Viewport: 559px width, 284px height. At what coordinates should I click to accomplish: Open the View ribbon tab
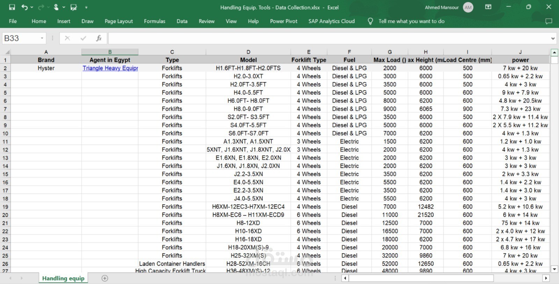tap(231, 21)
